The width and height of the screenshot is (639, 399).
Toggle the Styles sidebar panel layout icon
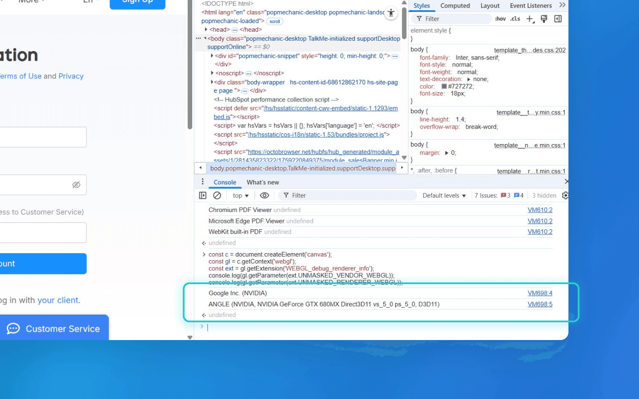(x=558, y=19)
